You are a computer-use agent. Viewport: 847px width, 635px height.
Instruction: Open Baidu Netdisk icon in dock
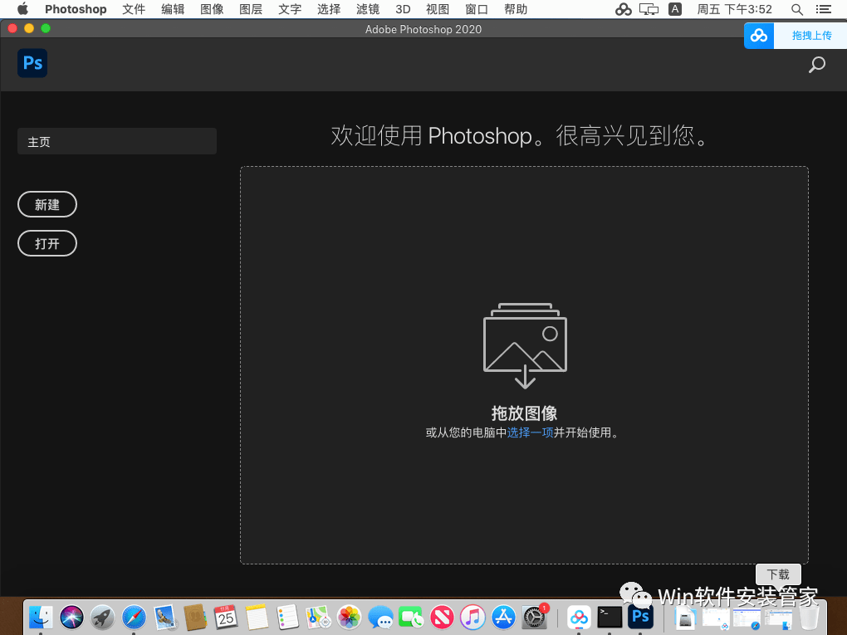[579, 618]
